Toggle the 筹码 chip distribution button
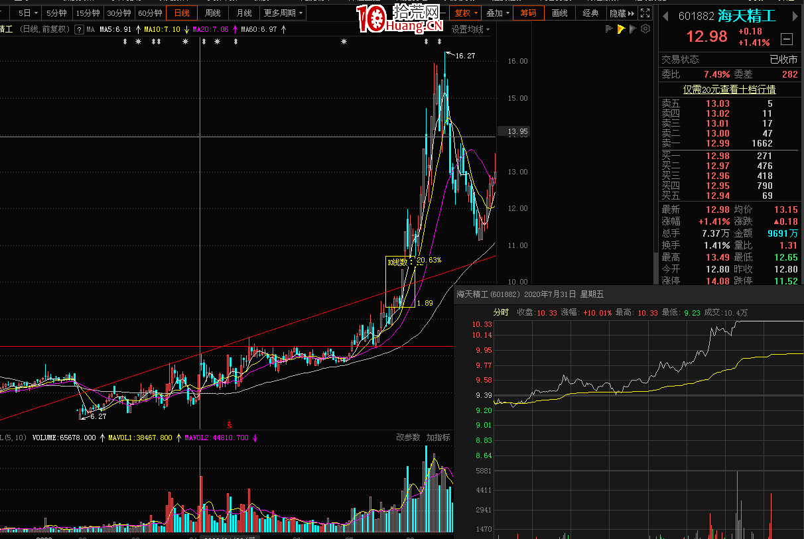Screen dimensions: 804x539 (529, 13)
